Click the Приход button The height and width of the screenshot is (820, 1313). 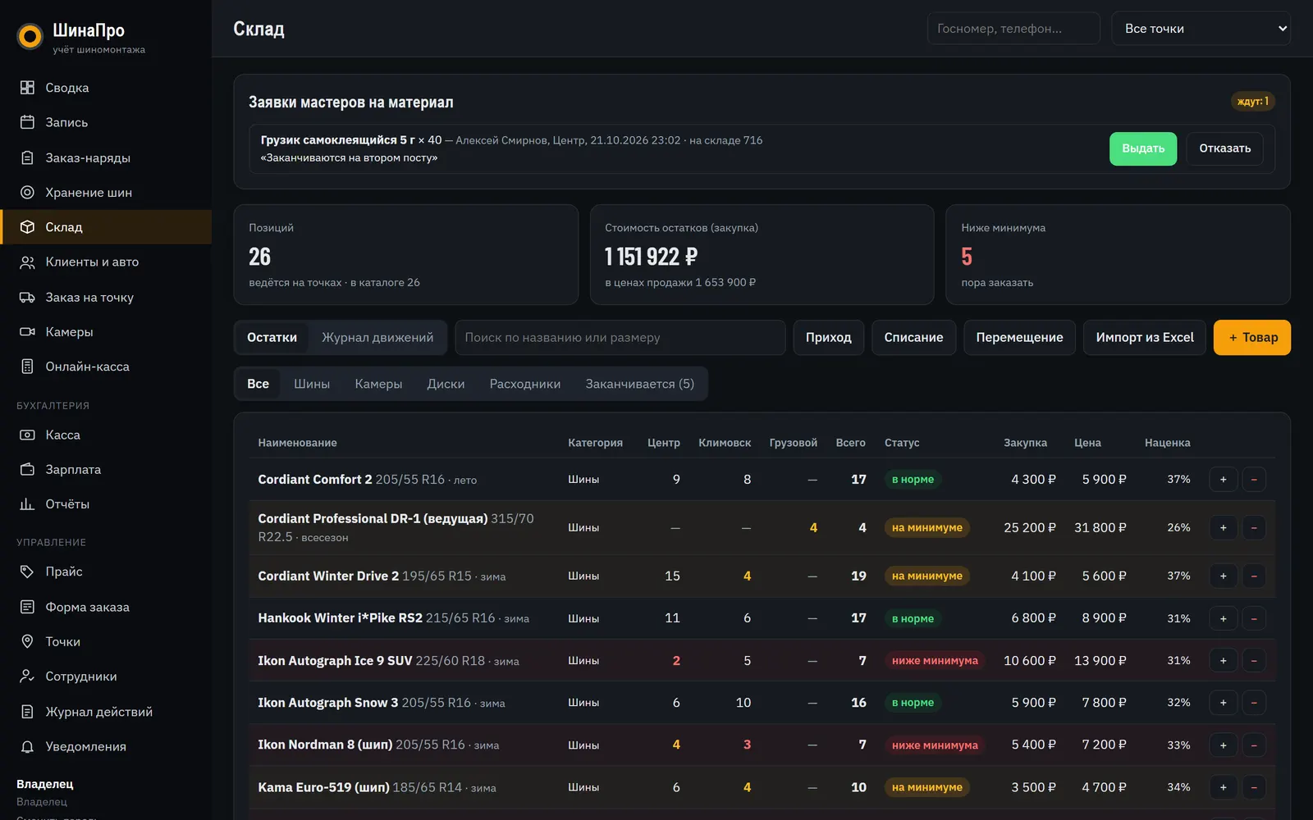point(828,338)
